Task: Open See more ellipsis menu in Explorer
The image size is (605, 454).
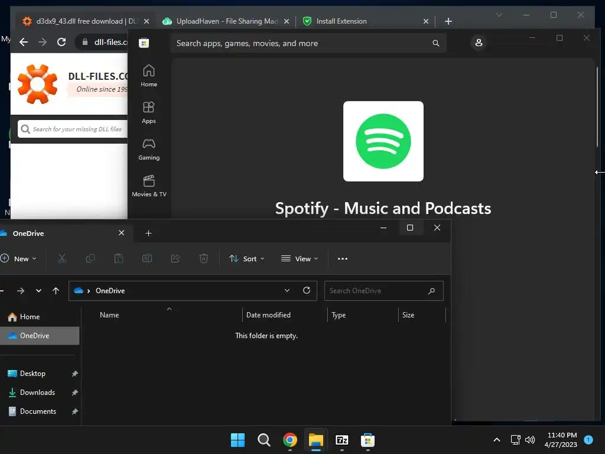Action: [342, 259]
